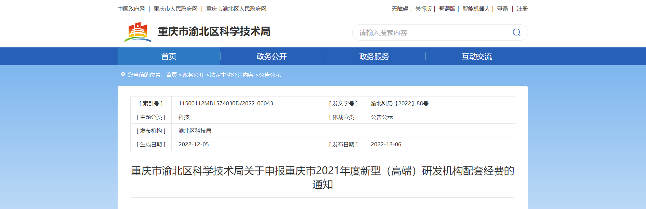Enable 无障碍 accessibility mode
The height and width of the screenshot is (209, 646).
click(400, 9)
